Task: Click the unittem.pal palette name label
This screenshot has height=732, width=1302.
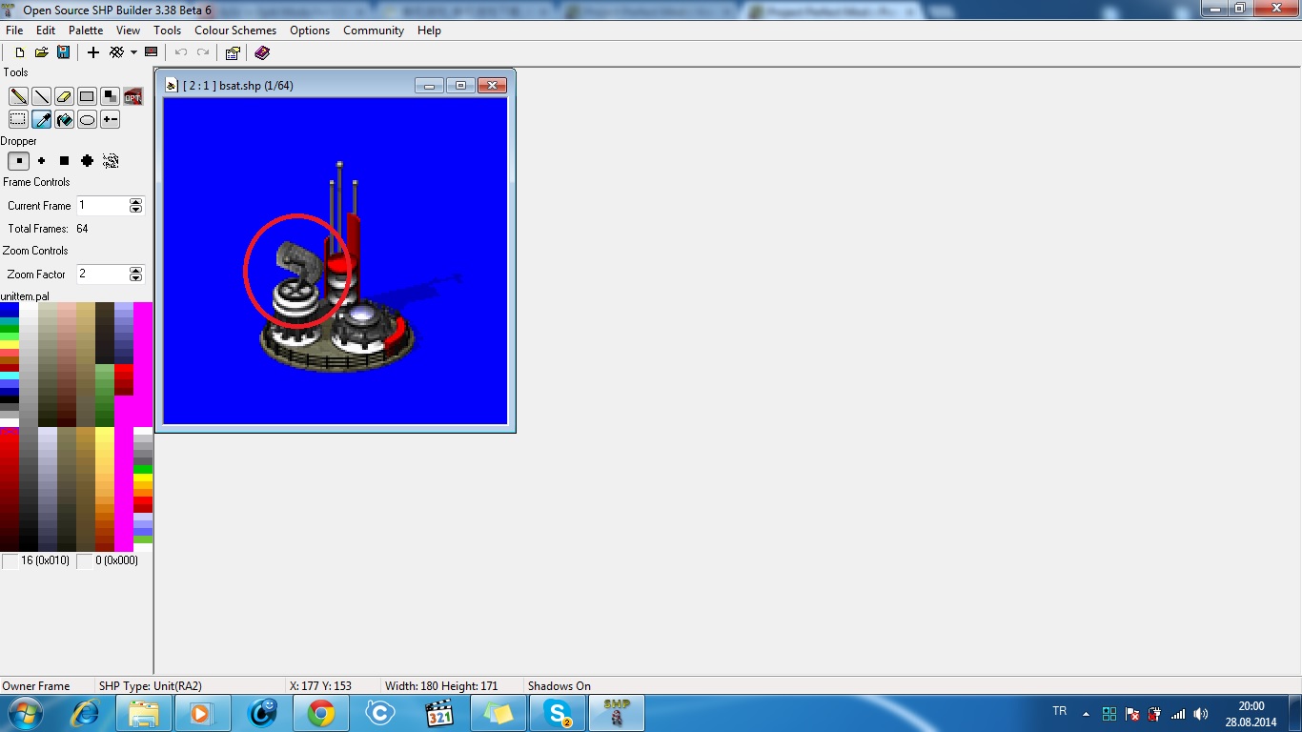Action: coord(25,296)
